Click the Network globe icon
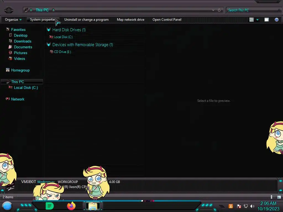 (x=7, y=99)
